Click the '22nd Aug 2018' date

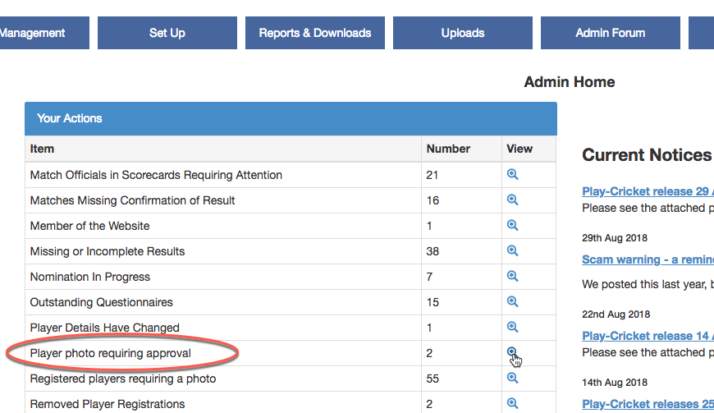tap(616, 314)
